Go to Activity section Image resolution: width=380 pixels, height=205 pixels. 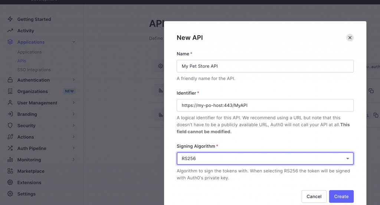coord(26,30)
